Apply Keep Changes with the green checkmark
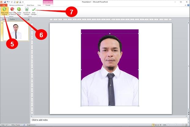Viewport: 190px width, 127px height. (33, 11)
